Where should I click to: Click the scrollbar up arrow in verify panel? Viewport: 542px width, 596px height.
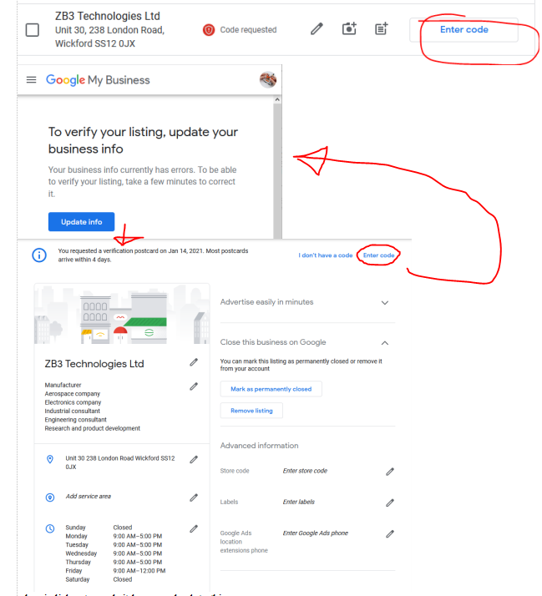pyautogui.click(x=277, y=99)
